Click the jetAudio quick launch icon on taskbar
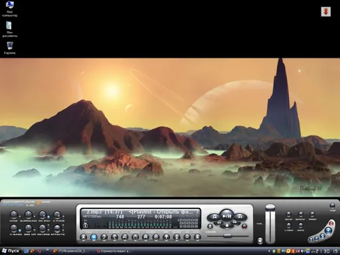The height and width of the screenshot is (255, 340). (33, 251)
